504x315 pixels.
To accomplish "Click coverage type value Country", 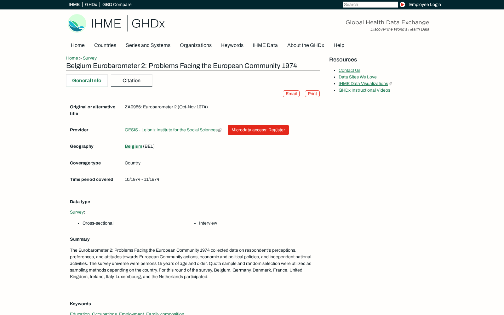I will click(x=133, y=163).
